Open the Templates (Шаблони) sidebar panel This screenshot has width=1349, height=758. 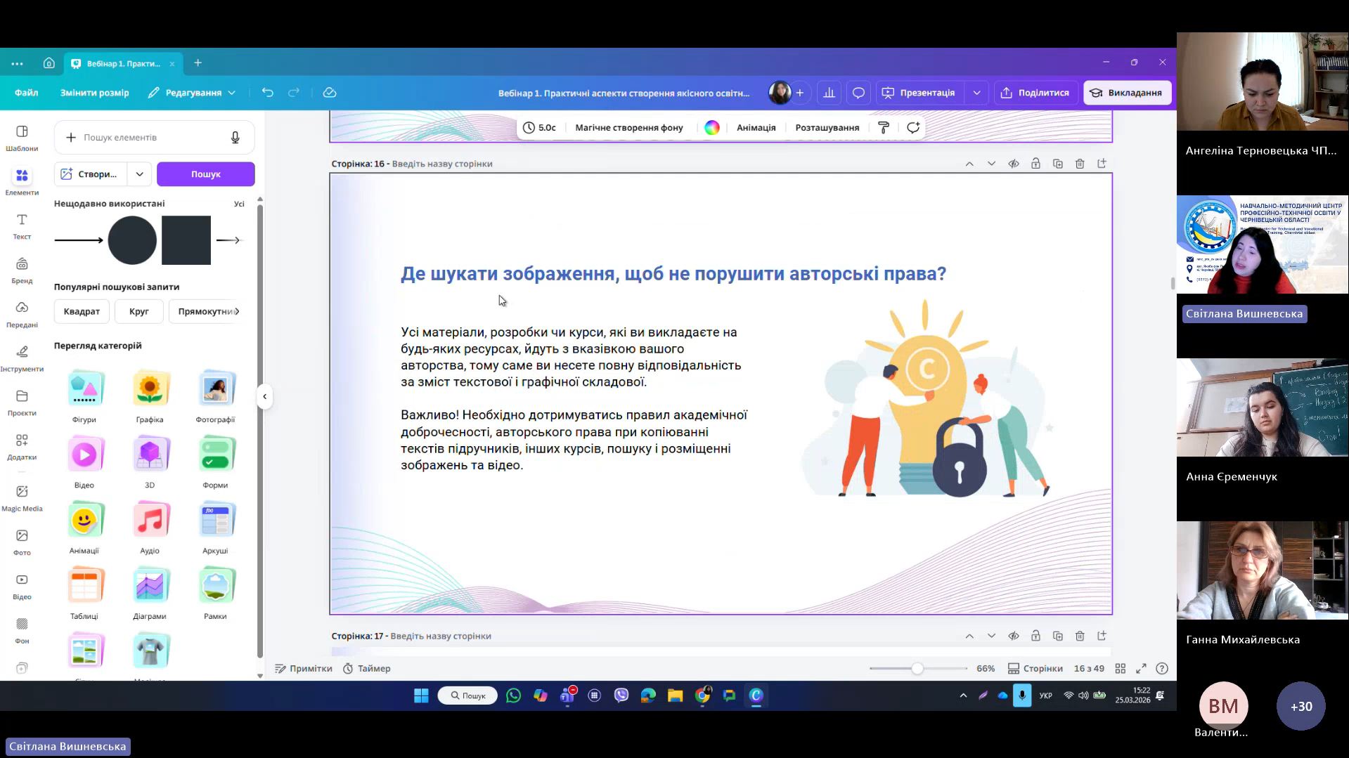click(22, 138)
